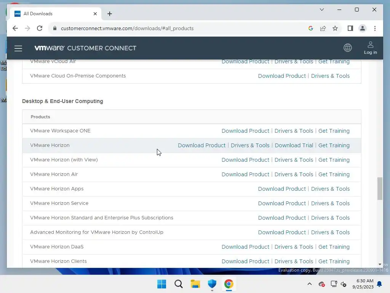The height and width of the screenshot is (293, 390).
Task: Open Windows Security shield on taskbar
Action: point(212,284)
